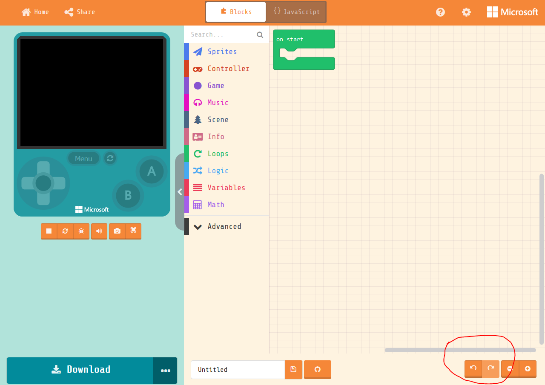
Task: Open the Info block category
Action: [227, 137]
